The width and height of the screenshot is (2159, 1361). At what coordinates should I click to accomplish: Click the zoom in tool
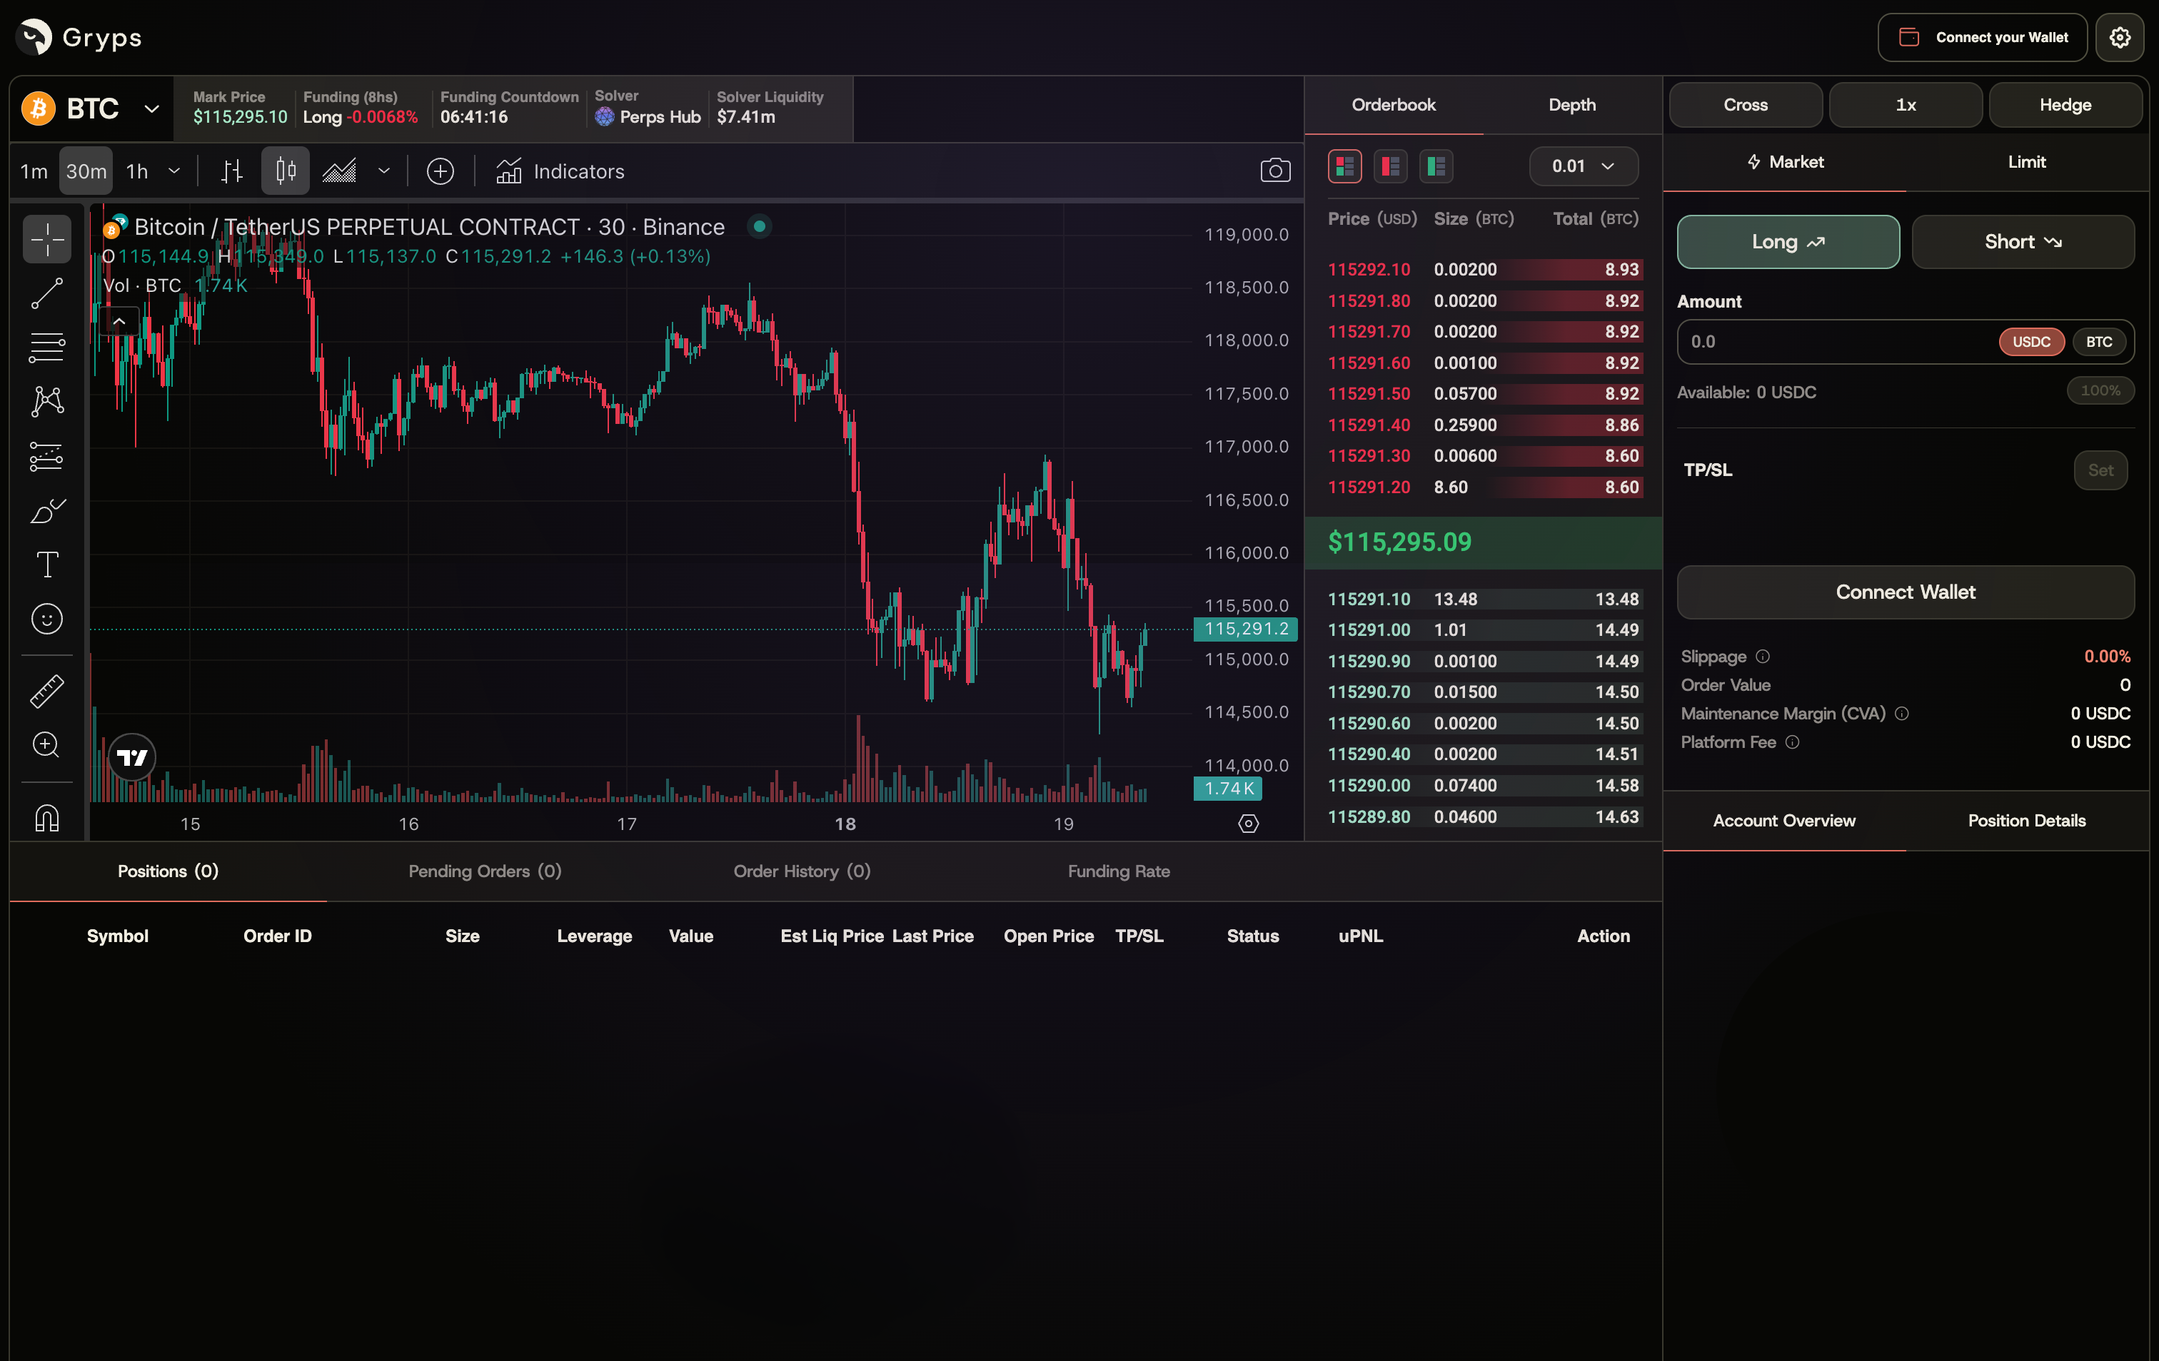coord(46,744)
